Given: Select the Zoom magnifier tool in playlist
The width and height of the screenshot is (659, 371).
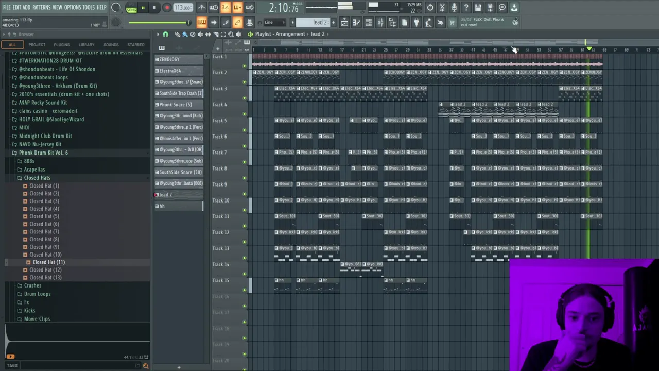Looking at the screenshot, I should coord(231,34).
